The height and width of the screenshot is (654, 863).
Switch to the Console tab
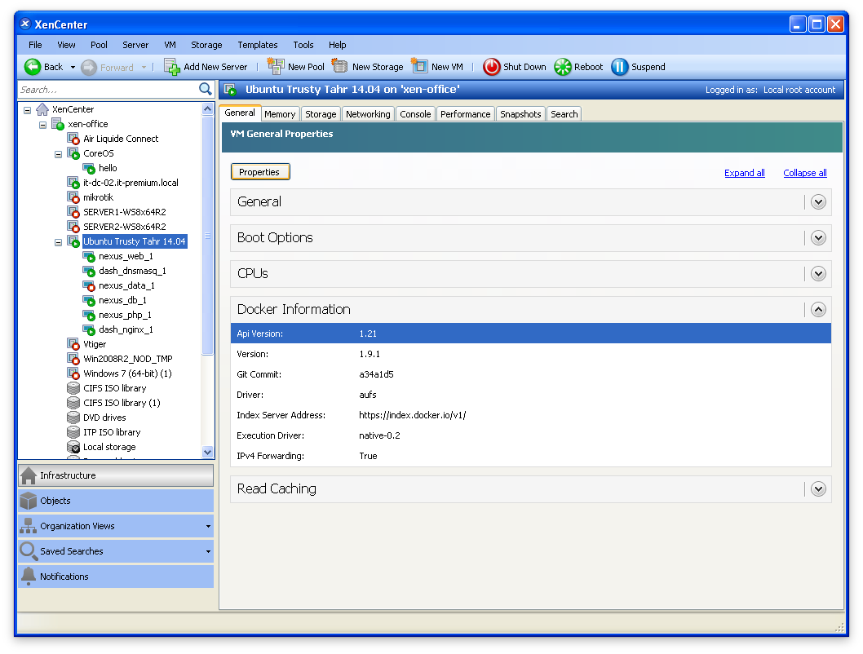click(415, 114)
